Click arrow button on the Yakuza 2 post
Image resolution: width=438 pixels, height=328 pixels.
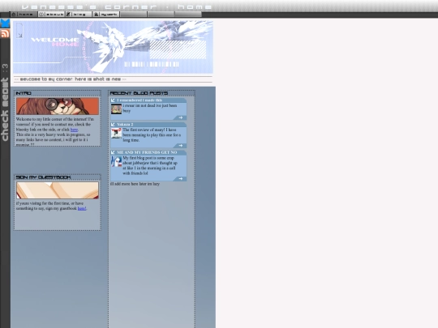[x=180, y=146]
